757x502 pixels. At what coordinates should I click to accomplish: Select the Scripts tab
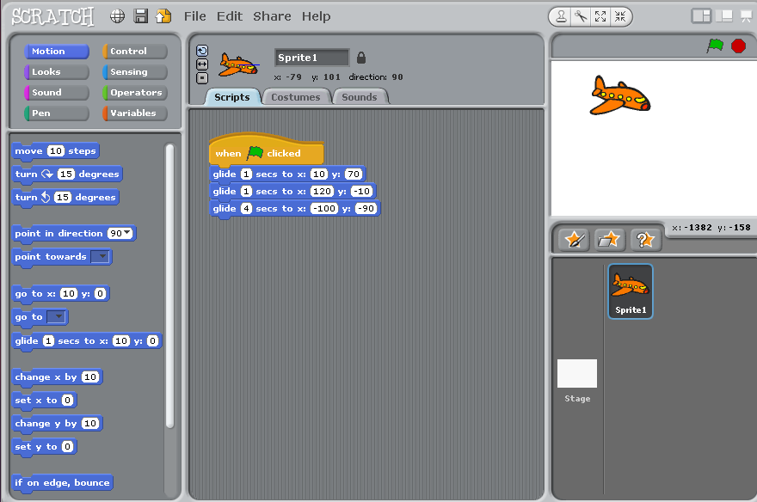click(231, 97)
